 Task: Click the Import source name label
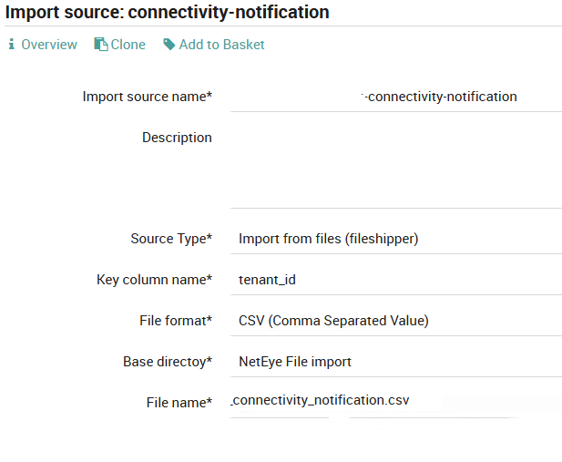click(147, 97)
